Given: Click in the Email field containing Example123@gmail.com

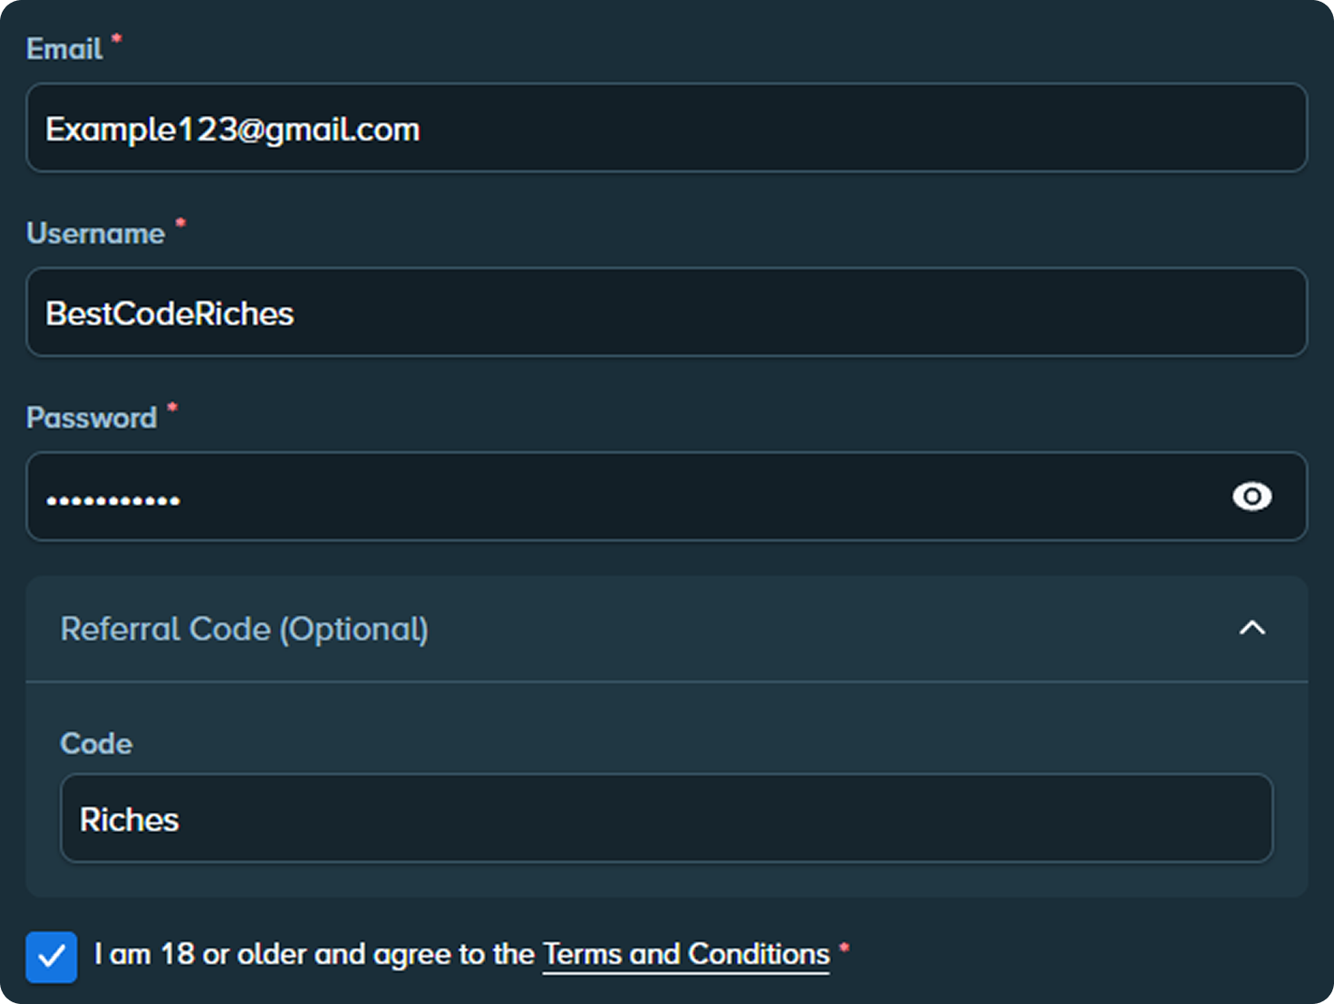Looking at the screenshot, I should coord(667,128).
